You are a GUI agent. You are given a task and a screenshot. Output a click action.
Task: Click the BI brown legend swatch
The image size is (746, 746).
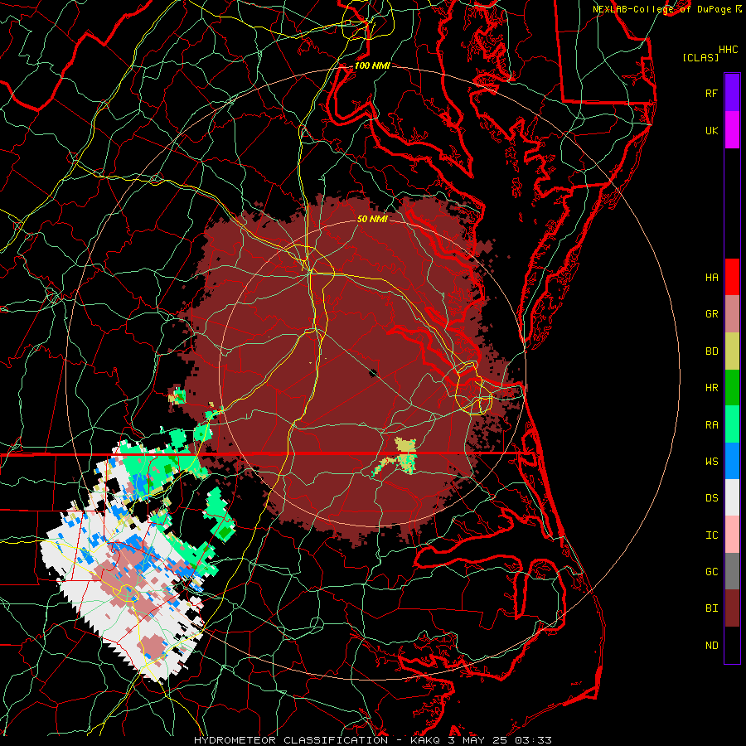pos(732,608)
